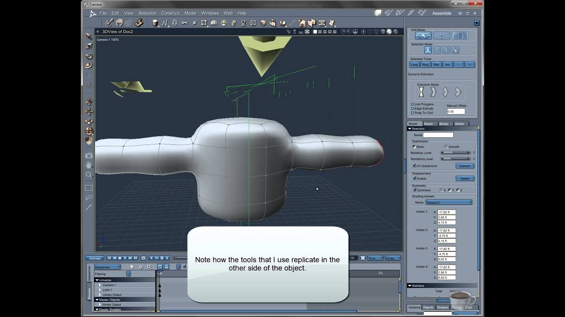The width and height of the screenshot is (565, 317).
Task: Select the hand/pan tool in top toolbar
Action: coord(119,23)
